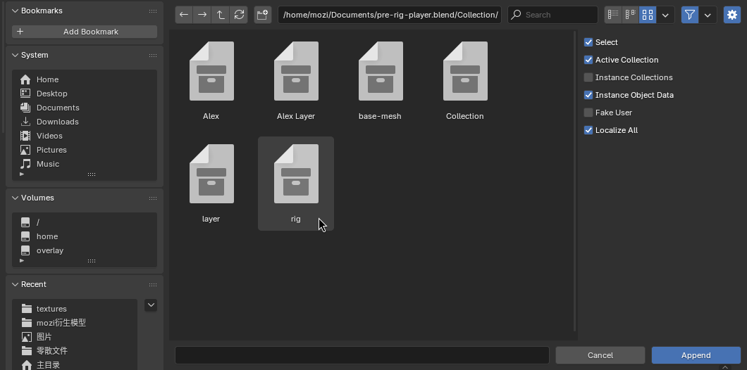Go up to the parent directory

coord(221,15)
